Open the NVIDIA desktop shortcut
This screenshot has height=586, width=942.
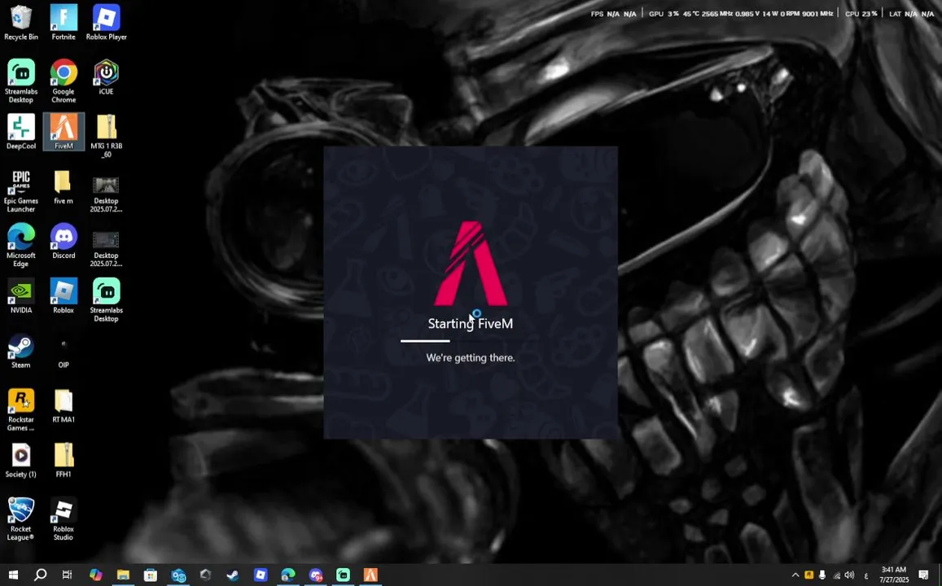(21, 295)
